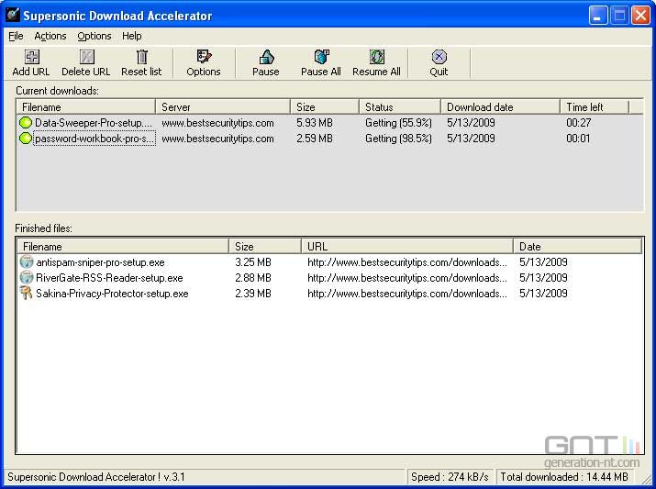
Task: Click RiverGate-RSS-Reader-setup.exe file icon
Action: click(x=27, y=277)
